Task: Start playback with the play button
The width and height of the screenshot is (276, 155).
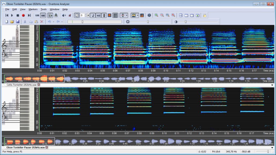Action: (12, 15)
